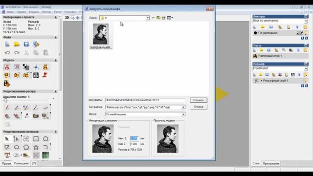This screenshot has width=313, height=176.
Task: Open the Лист по умолчанию dropdown
Action: coord(306,21)
